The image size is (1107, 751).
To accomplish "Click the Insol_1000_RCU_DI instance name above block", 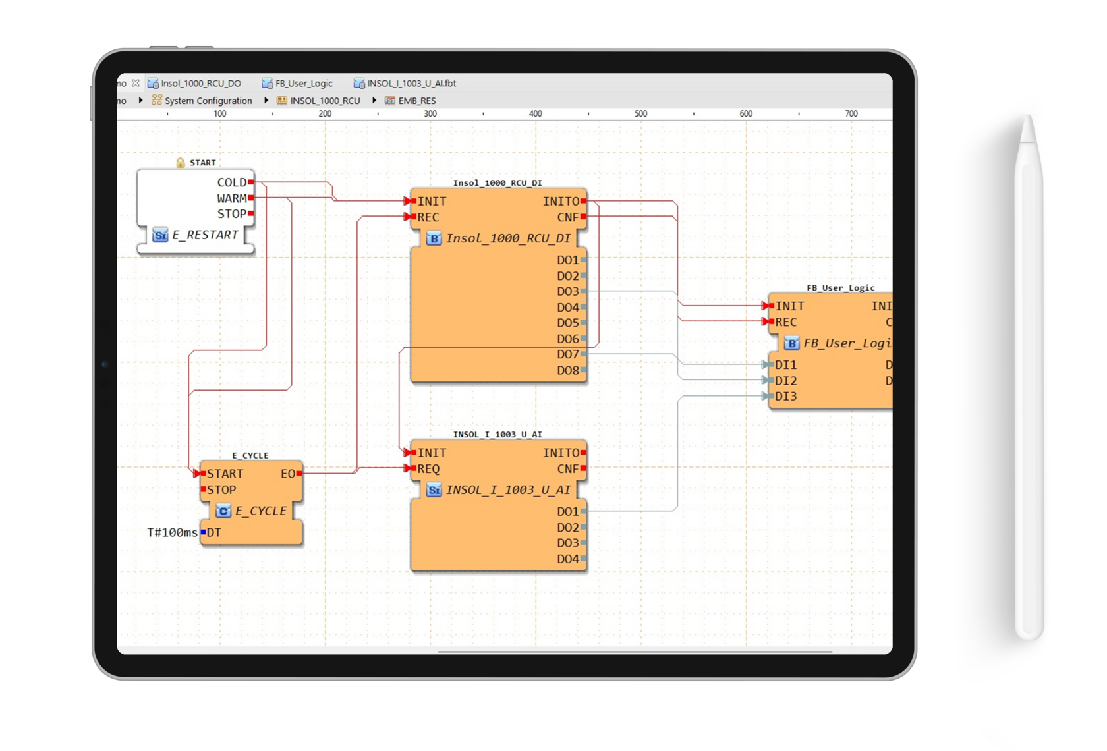I will tap(497, 183).
